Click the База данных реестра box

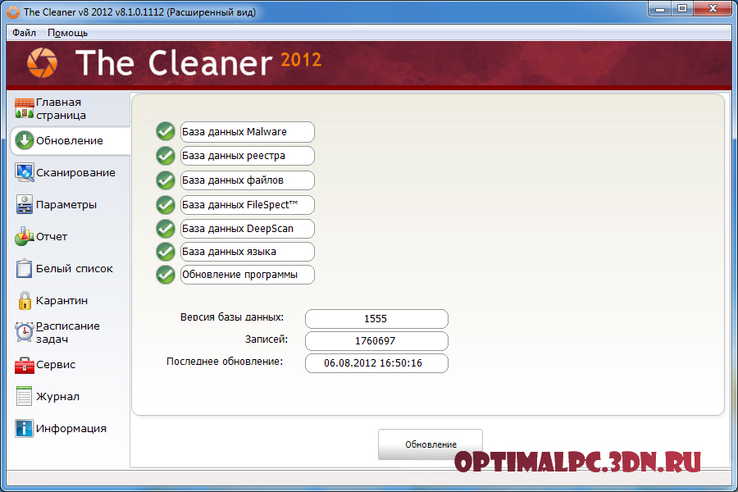point(247,156)
